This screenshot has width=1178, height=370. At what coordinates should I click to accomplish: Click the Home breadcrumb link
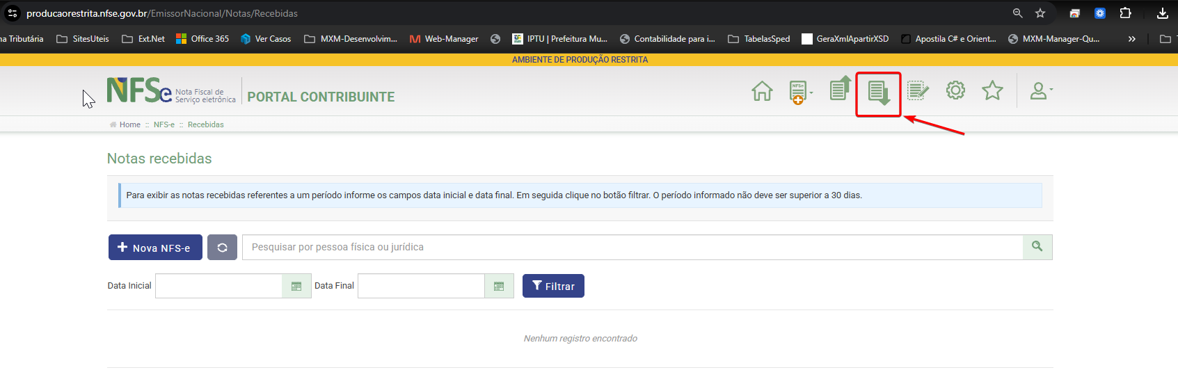(129, 124)
